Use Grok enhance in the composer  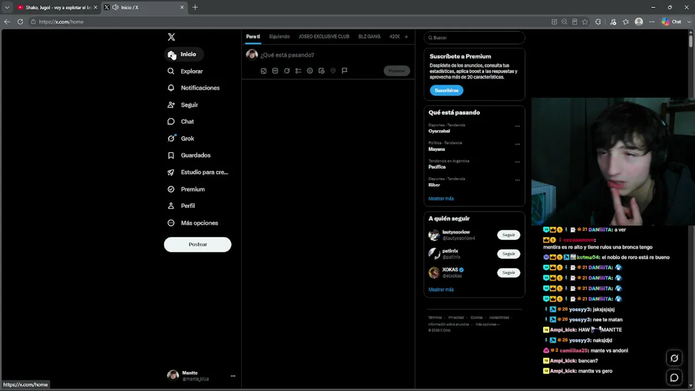coord(287,71)
